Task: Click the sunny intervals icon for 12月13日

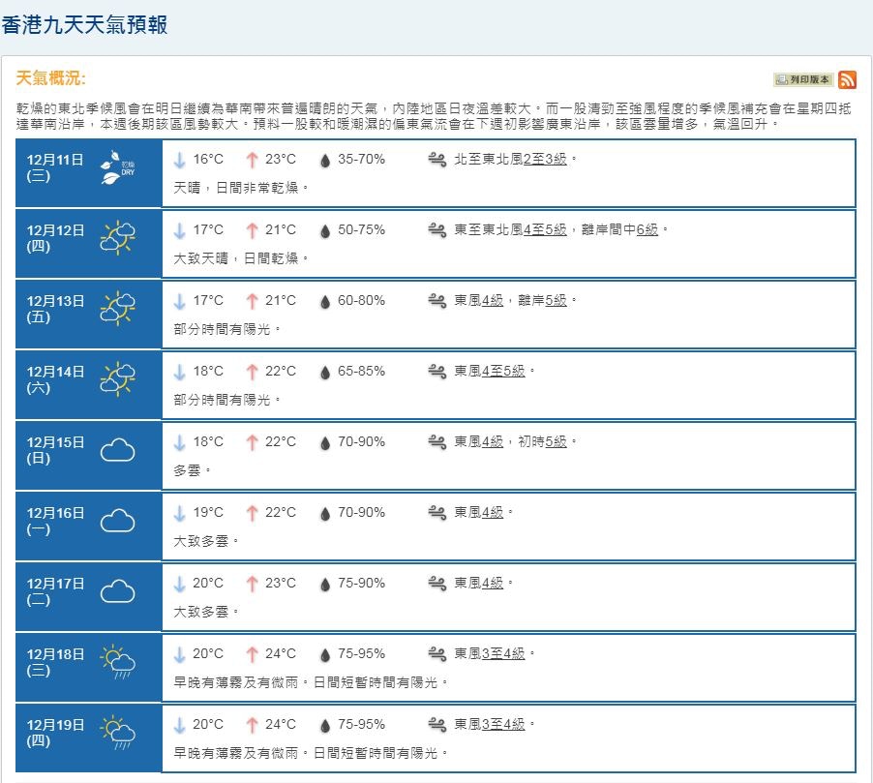Action: (117, 309)
